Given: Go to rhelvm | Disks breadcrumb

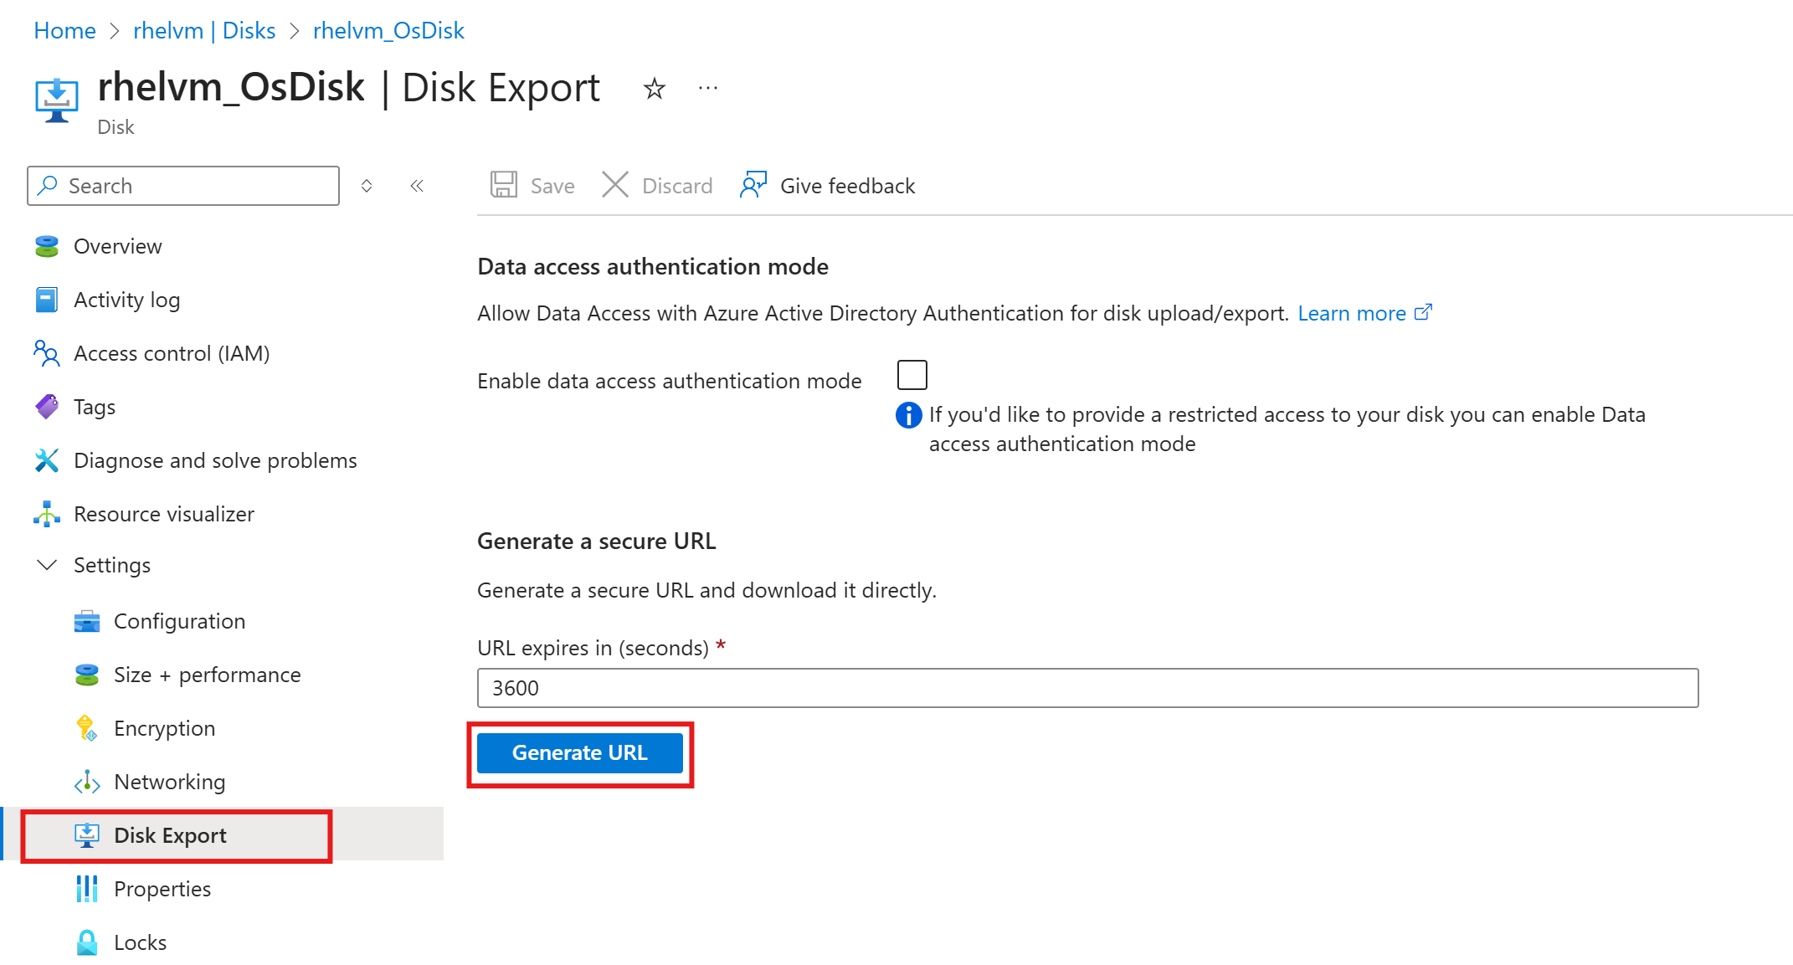Looking at the screenshot, I should click(x=203, y=31).
